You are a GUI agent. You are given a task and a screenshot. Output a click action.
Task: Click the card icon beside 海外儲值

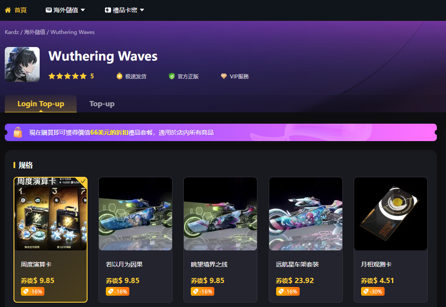coord(49,10)
